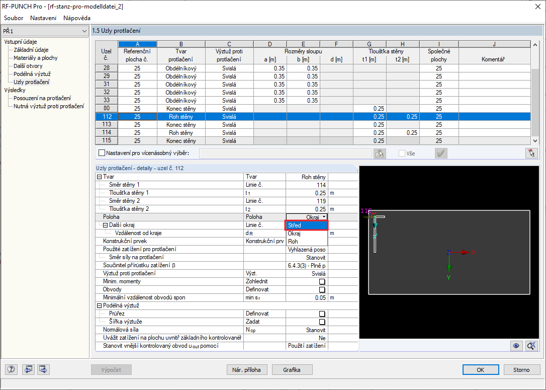546x390 pixels.
Task: Toggle Obvody Definovat checkbox
Action: click(x=322, y=290)
